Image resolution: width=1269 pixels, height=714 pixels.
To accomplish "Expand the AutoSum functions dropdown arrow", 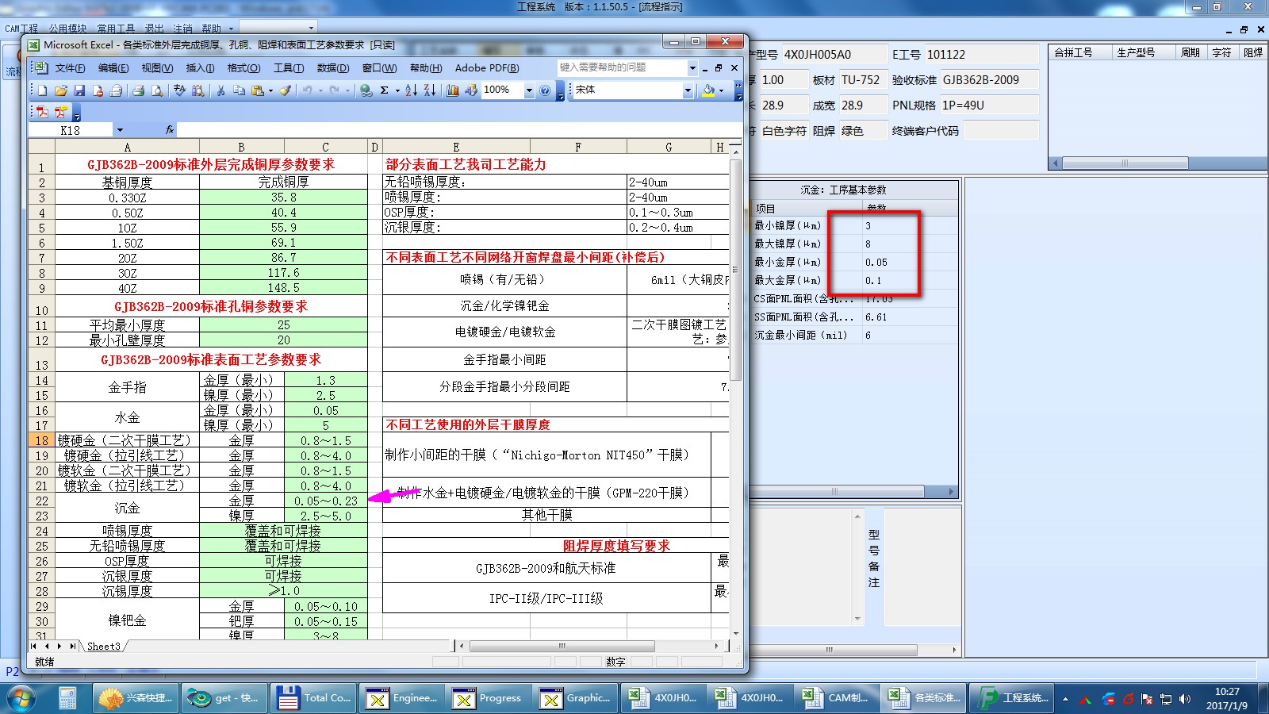I will 397,91.
